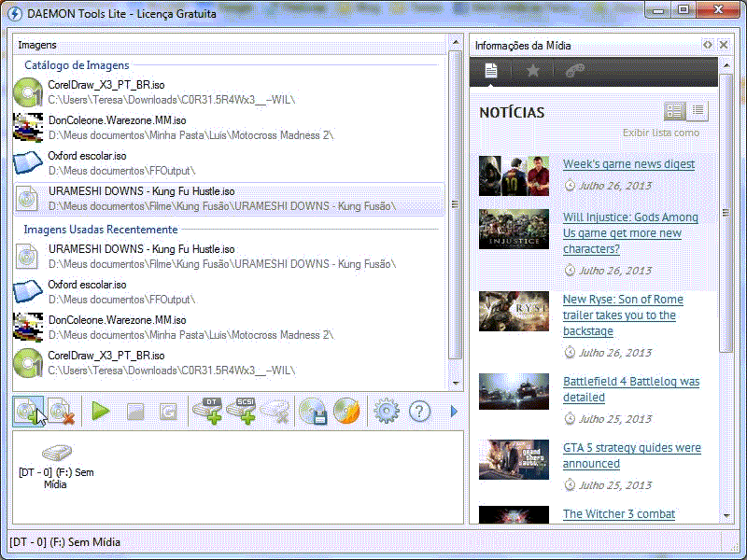Select Oxford escolar.iso in the catalog

click(229, 162)
